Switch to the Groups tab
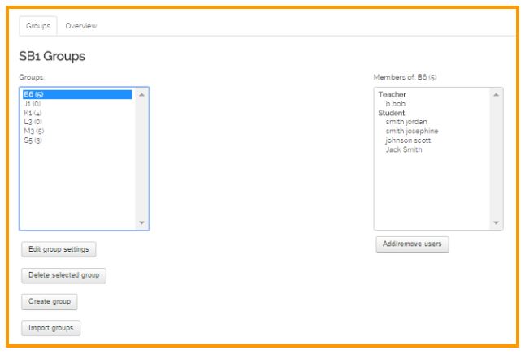The width and height of the screenshot is (525, 354). click(x=38, y=26)
